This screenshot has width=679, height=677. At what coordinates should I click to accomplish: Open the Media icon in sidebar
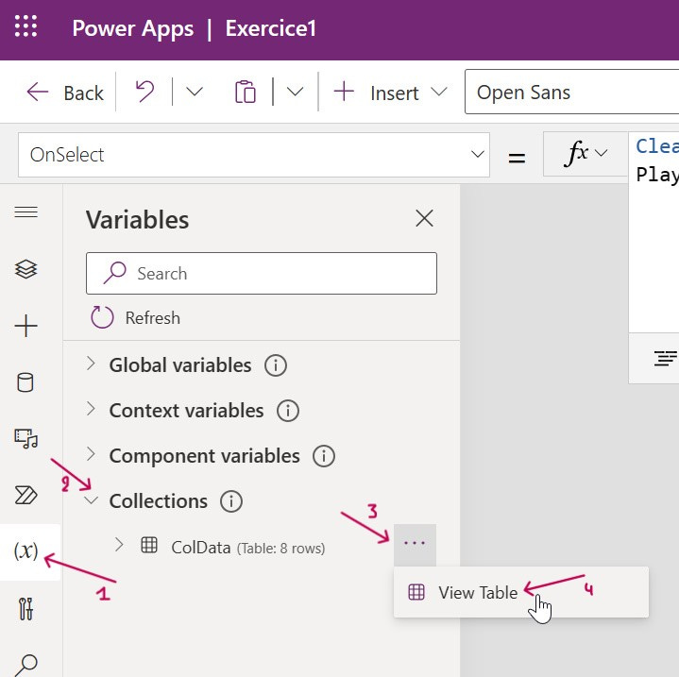click(x=26, y=438)
